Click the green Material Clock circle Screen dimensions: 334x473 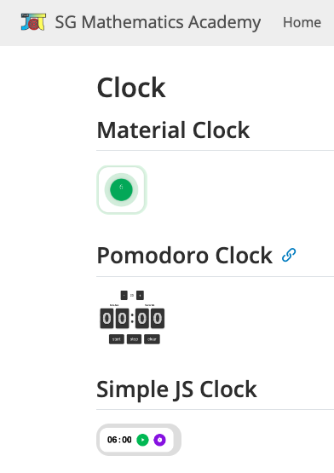click(x=121, y=190)
